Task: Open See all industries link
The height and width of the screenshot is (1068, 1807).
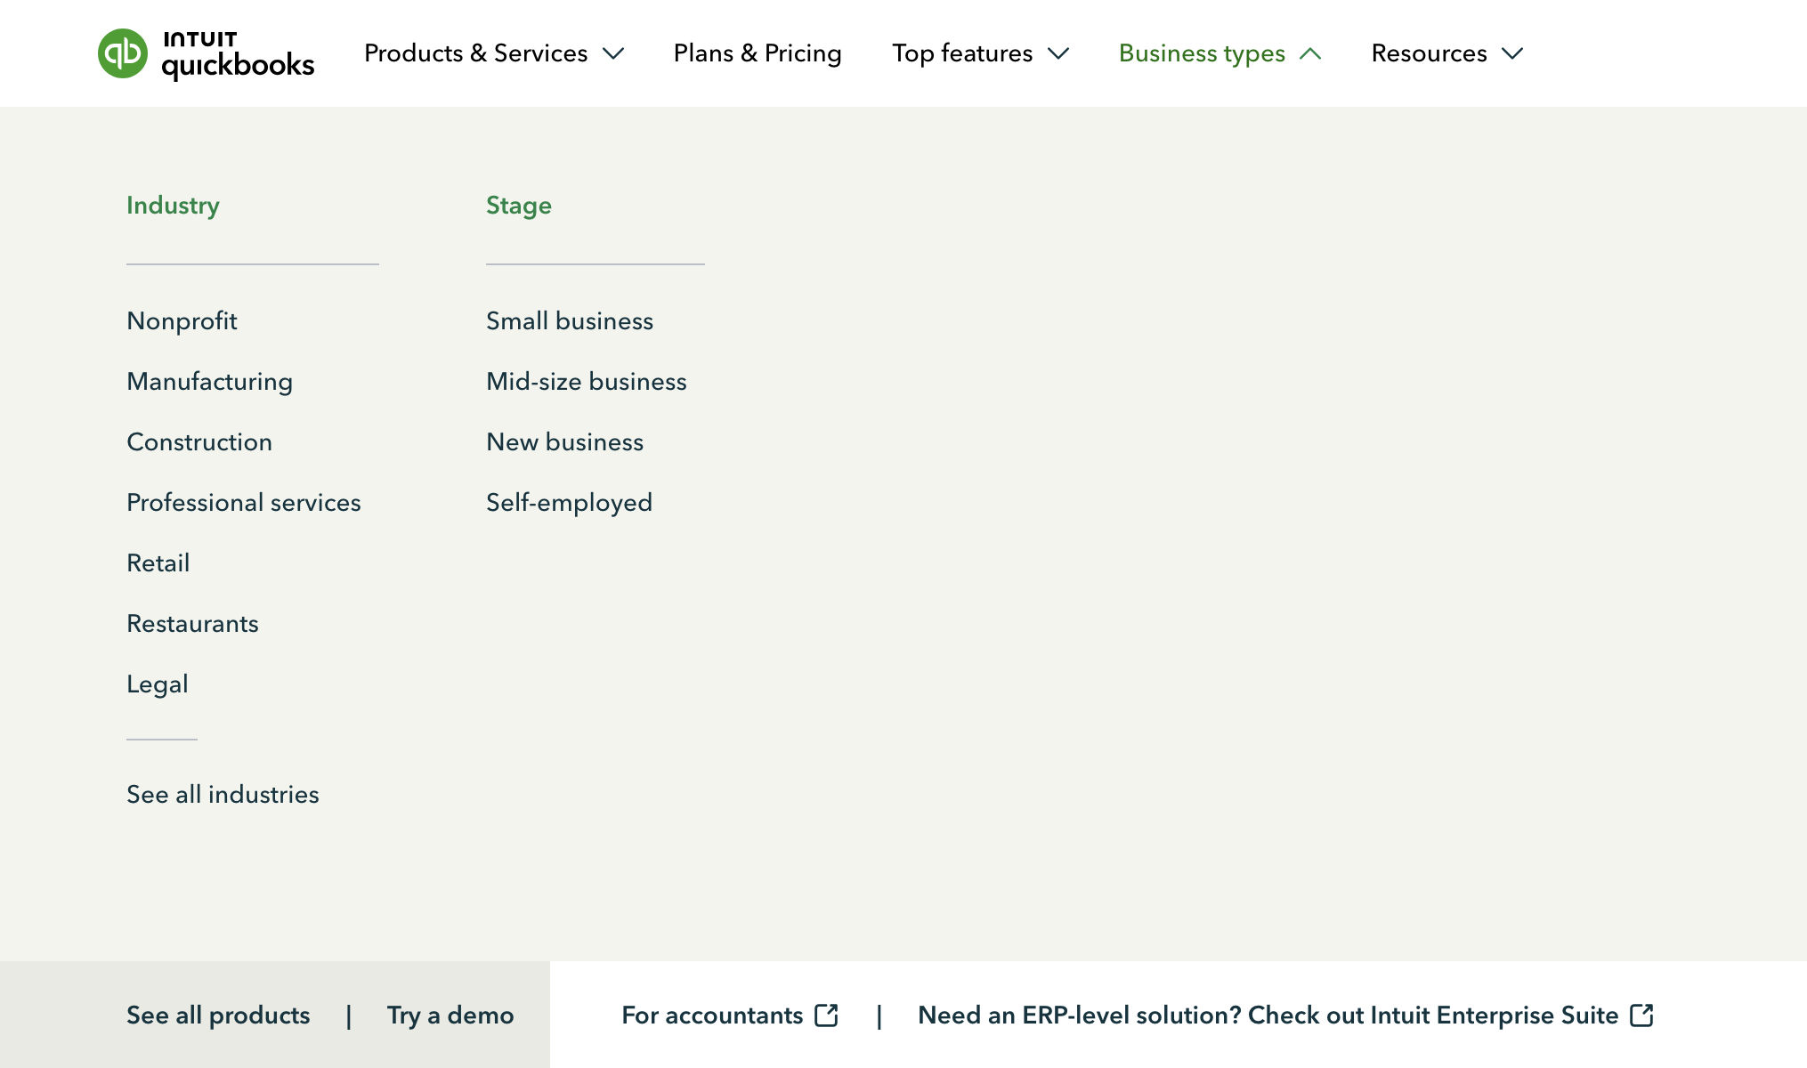Action: [223, 794]
